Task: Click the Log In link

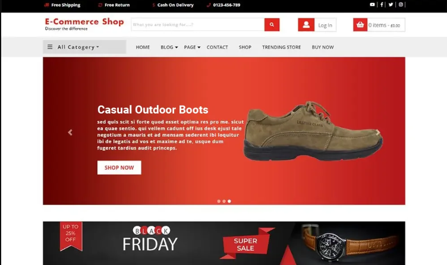Action: [x=325, y=25]
